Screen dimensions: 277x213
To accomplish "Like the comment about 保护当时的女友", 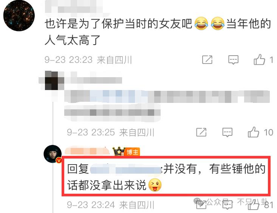I will pyautogui.click(x=259, y=60).
